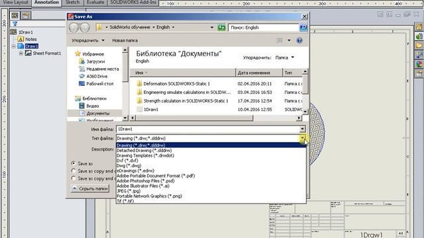Sort by Дата изменения column header
This screenshot has height=238, width=424.
click(259, 73)
